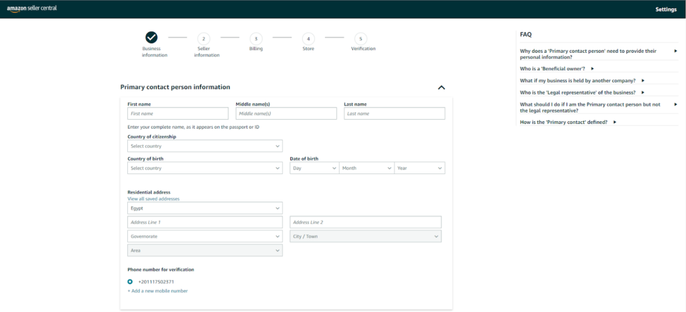686x312 pixels.
Task: Open the Year dropdown for date of birth
Action: pos(419,168)
